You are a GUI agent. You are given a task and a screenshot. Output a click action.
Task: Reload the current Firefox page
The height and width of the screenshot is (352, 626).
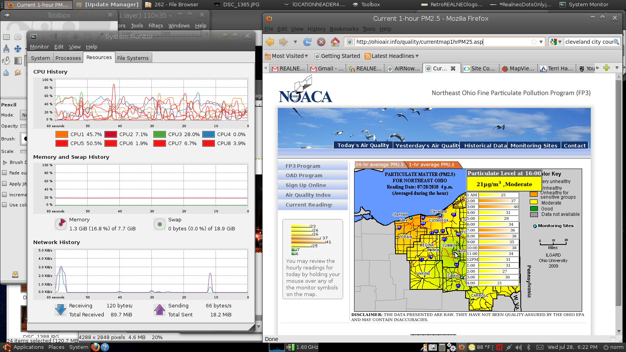coord(308,42)
